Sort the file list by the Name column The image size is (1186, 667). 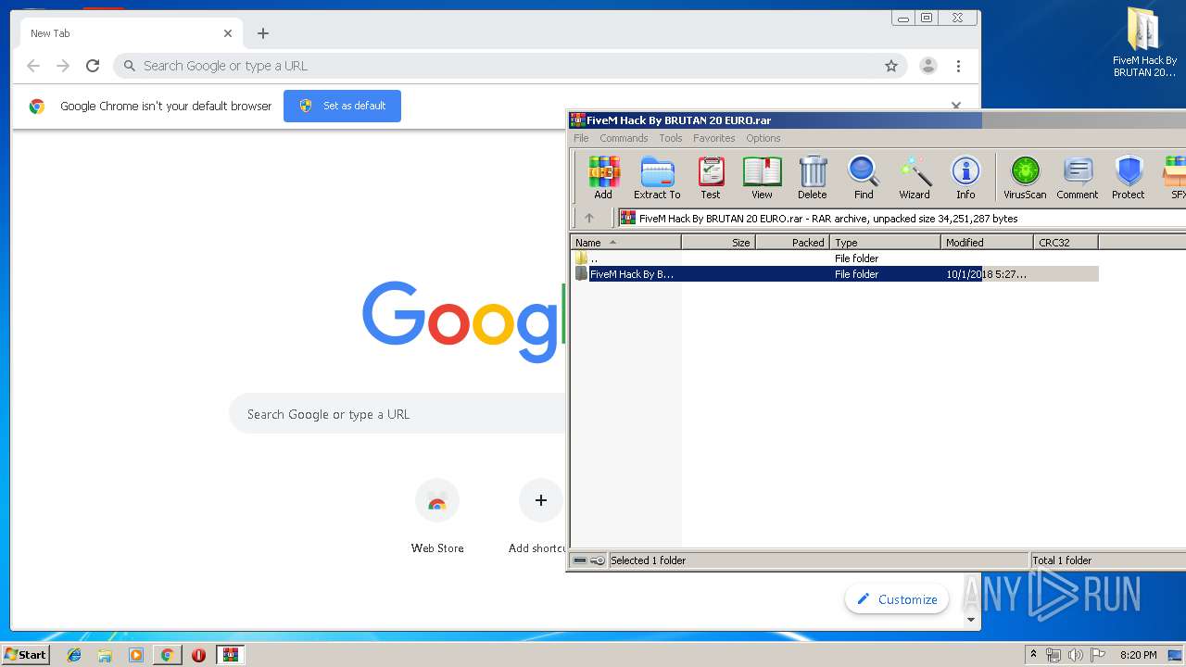626,243
